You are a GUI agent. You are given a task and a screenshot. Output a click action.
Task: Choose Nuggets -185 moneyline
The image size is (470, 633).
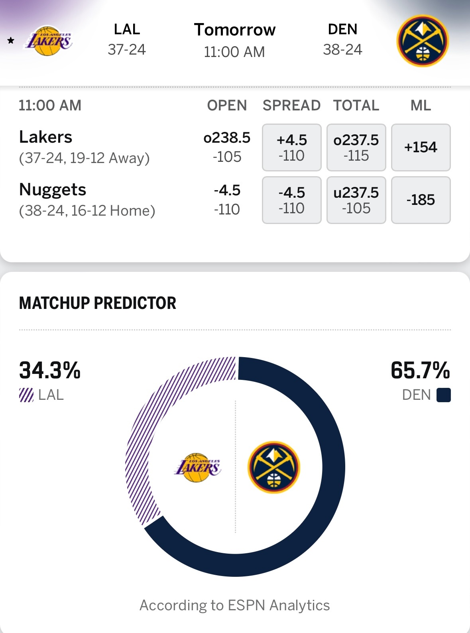pos(421,200)
